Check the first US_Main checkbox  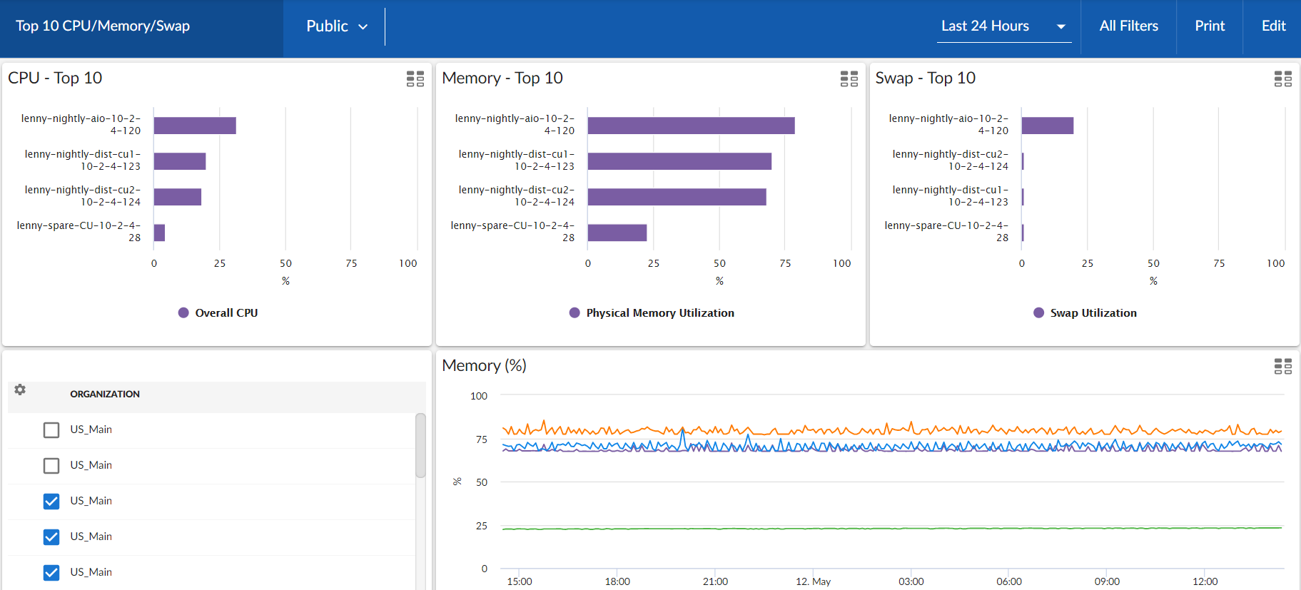51,430
